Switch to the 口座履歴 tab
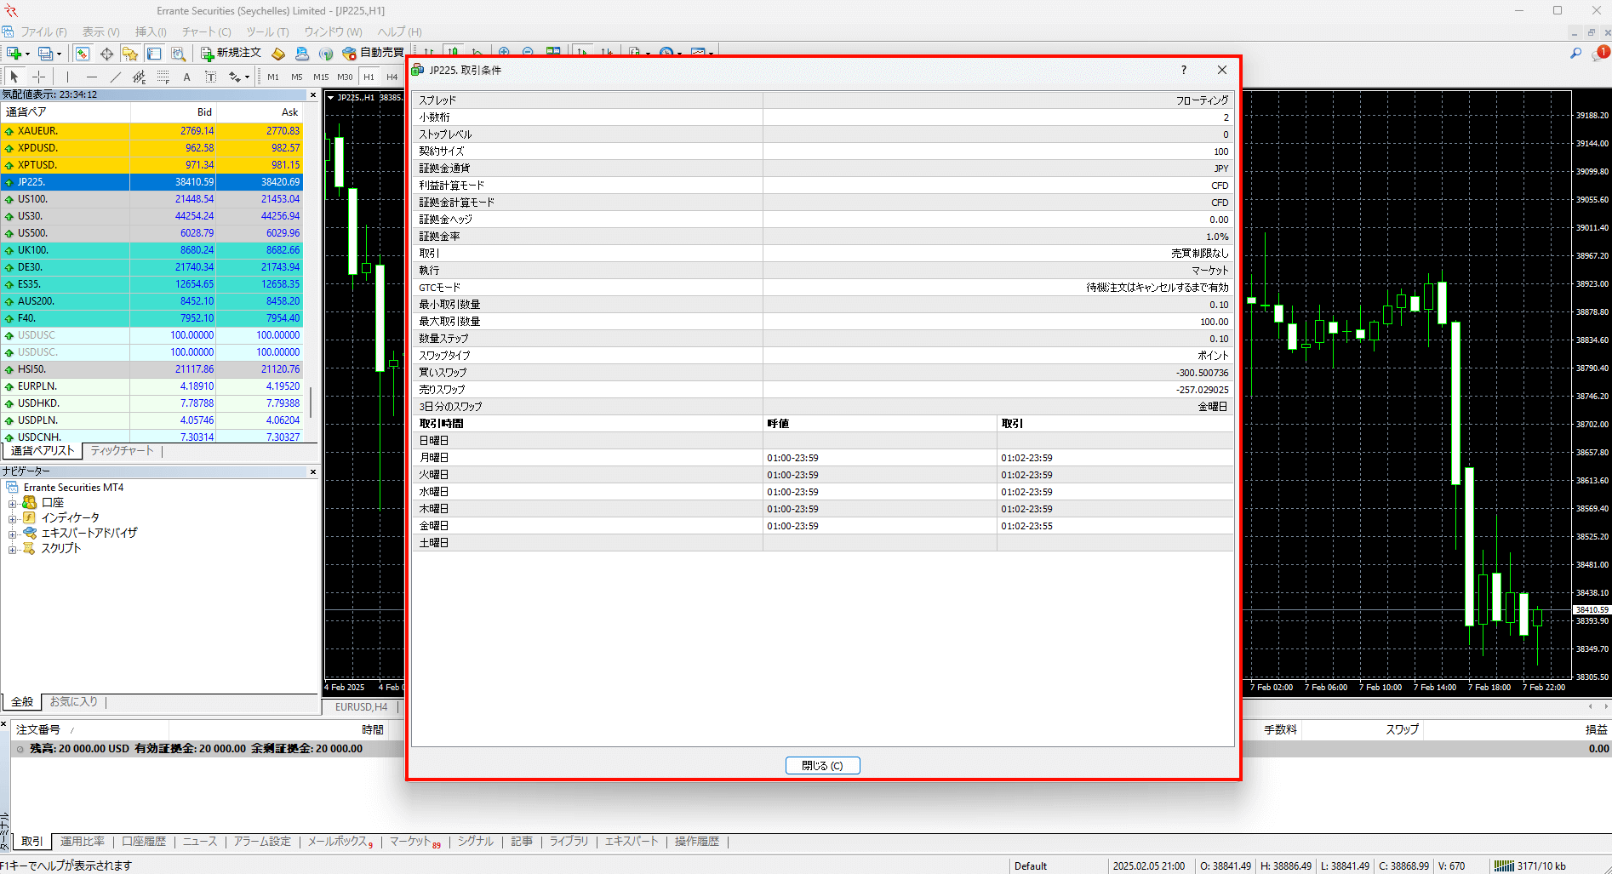Screen dimensions: 1612x874 coord(144,842)
